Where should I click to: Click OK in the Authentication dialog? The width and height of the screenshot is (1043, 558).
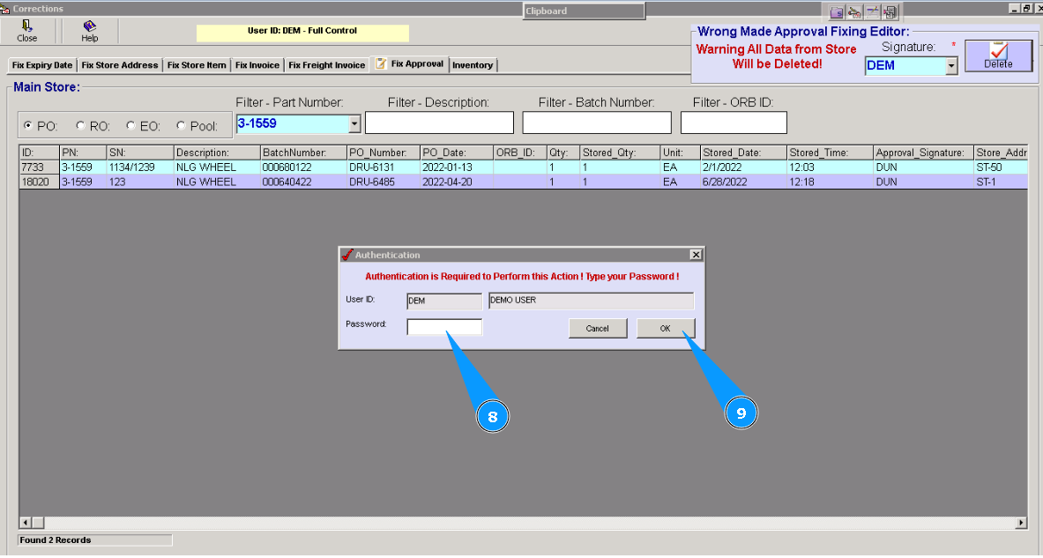(665, 329)
